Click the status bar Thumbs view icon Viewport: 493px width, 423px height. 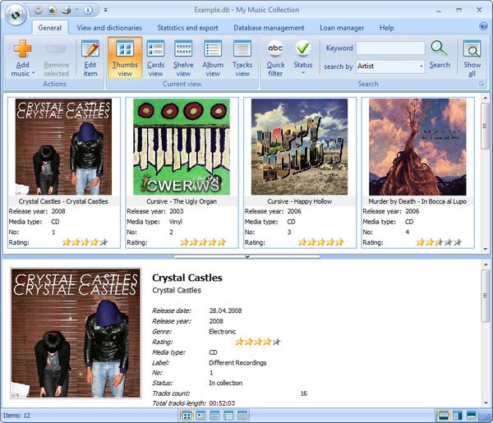[187, 416]
